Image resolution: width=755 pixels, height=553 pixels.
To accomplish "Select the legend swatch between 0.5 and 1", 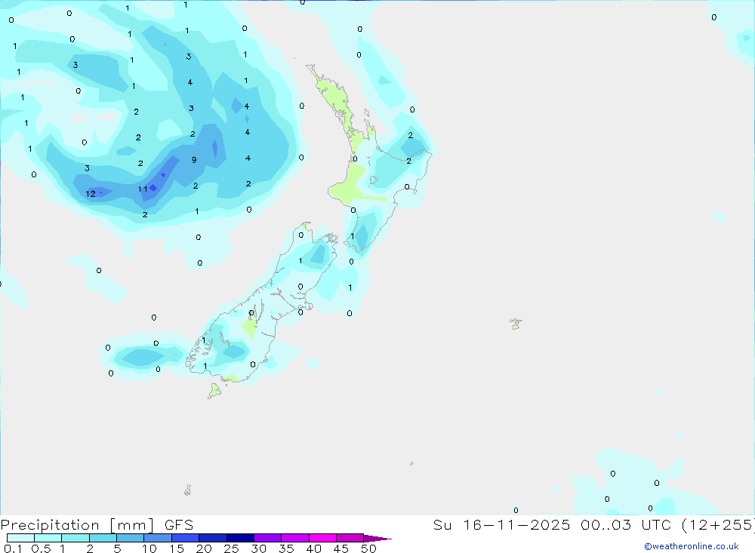I will [48, 538].
